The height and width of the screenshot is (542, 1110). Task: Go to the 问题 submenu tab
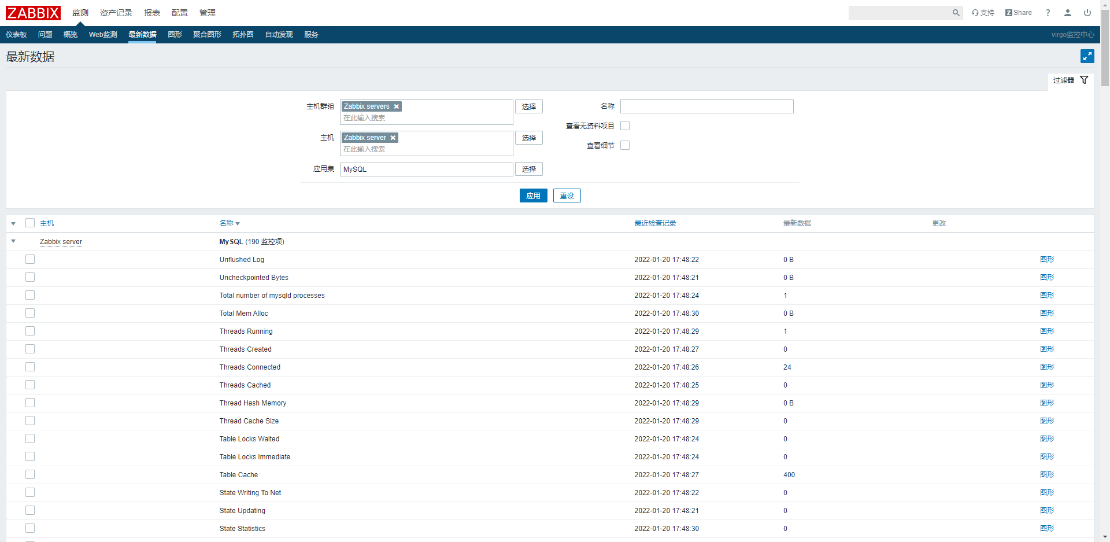click(x=45, y=35)
